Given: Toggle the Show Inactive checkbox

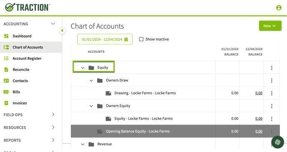Looking at the screenshot, I should pos(141,39).
